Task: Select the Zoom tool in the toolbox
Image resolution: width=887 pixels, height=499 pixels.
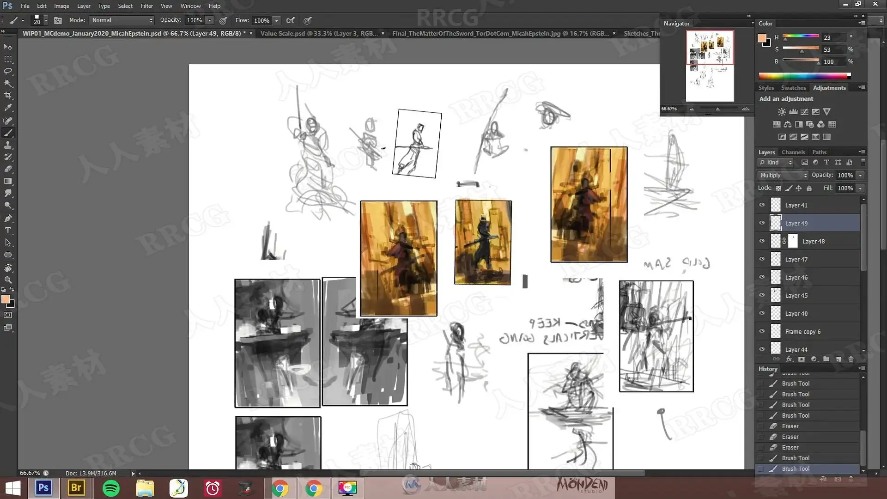Action: (8, 280)
